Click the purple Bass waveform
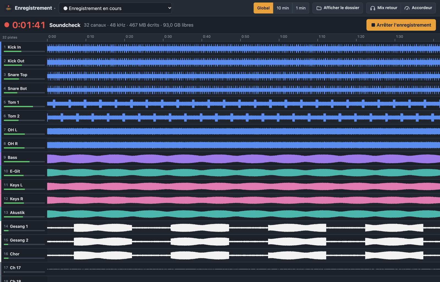The height and width of the screenshot is (282, 440). [x=243, y=159]
